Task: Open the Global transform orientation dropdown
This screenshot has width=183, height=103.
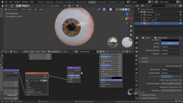Action: point(56,6)
